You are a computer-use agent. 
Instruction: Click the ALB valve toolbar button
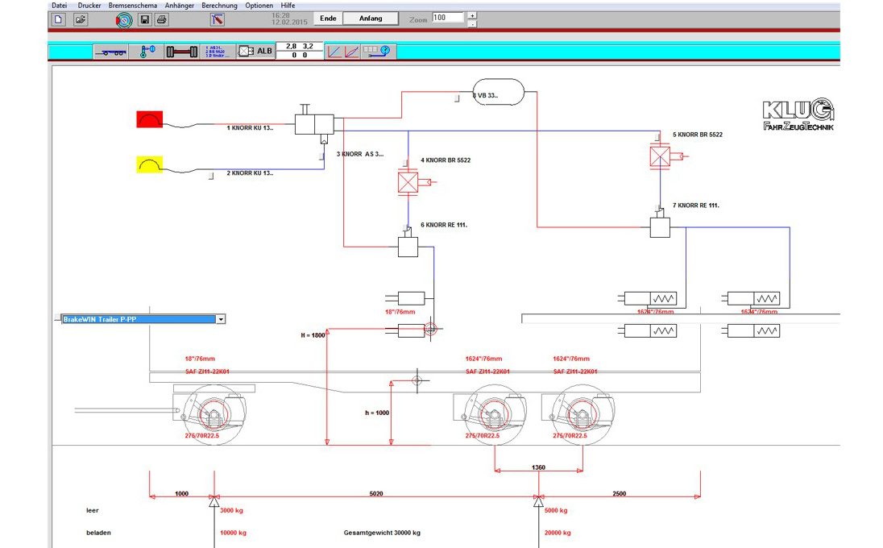tap(255, 52)
